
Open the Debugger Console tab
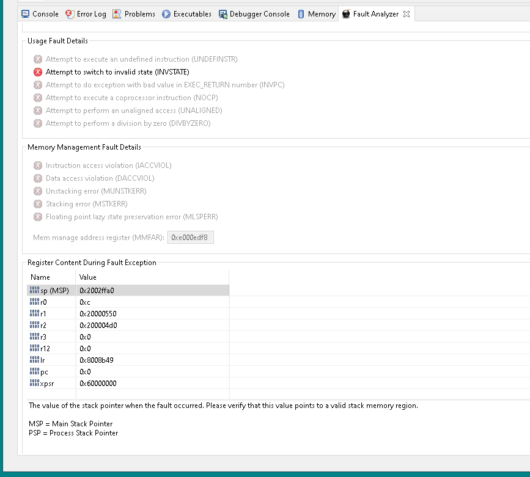click(254, 14)
